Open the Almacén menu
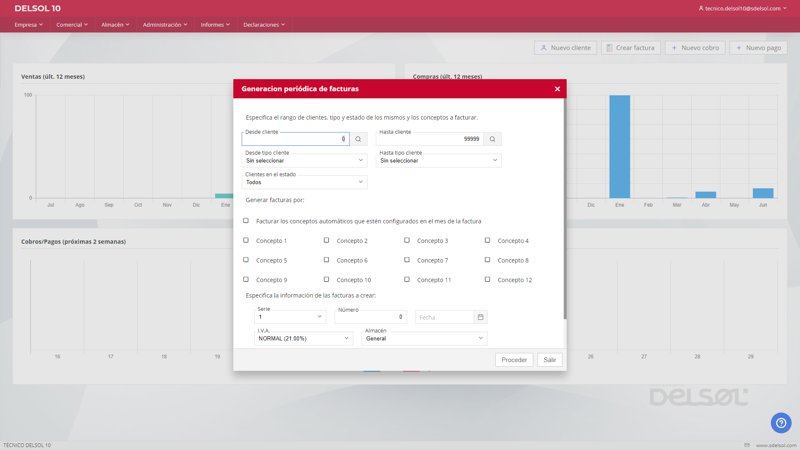Viewport: 800px width, 450px height. click(115, 25)
